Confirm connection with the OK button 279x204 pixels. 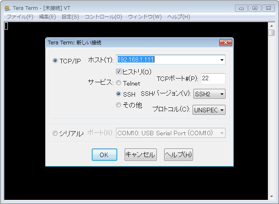(x=105, y=155)
